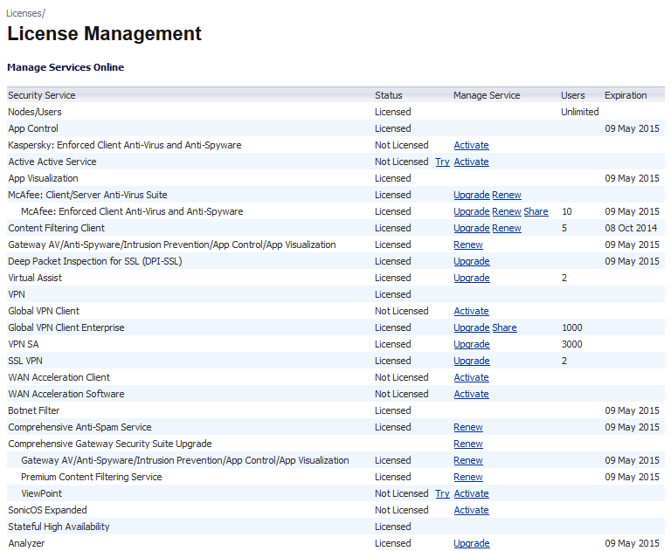Upgrade Analyzer license
The width and height of the screenshot is (671, 551).
pos(472,543)
